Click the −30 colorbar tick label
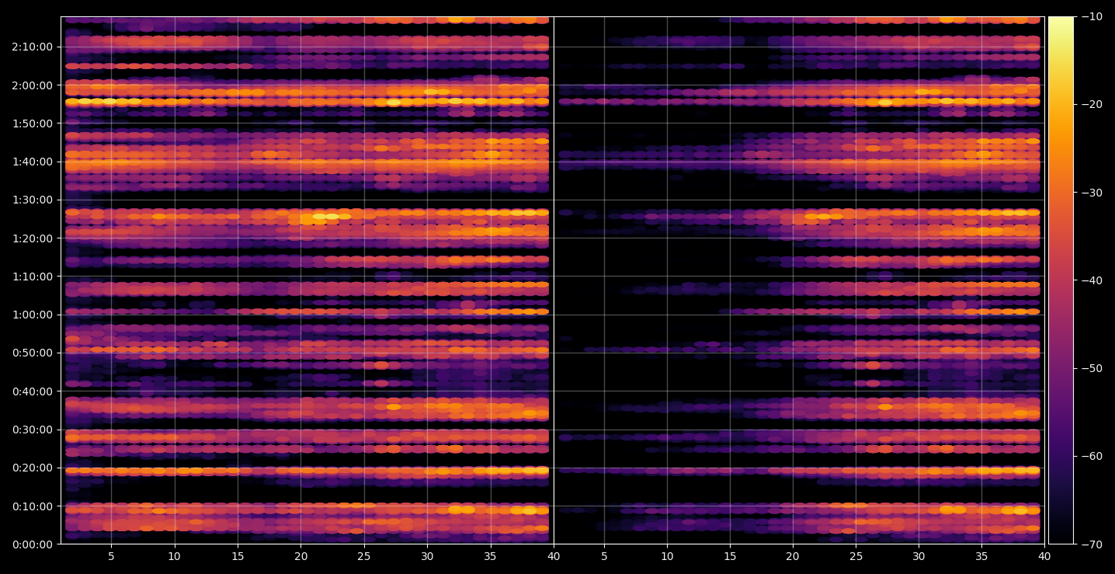 [1091, 193]
